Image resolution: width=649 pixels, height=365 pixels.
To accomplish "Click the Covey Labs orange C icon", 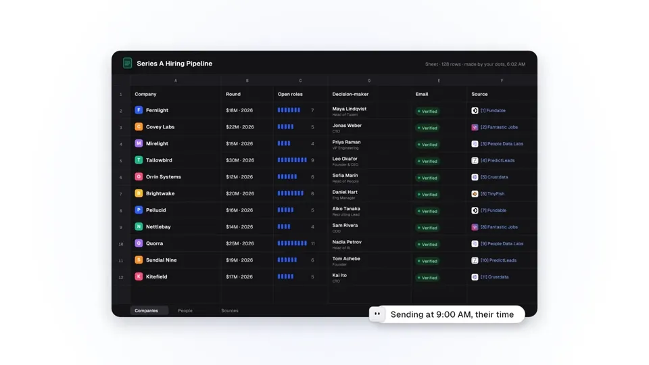I will (139, 126).
